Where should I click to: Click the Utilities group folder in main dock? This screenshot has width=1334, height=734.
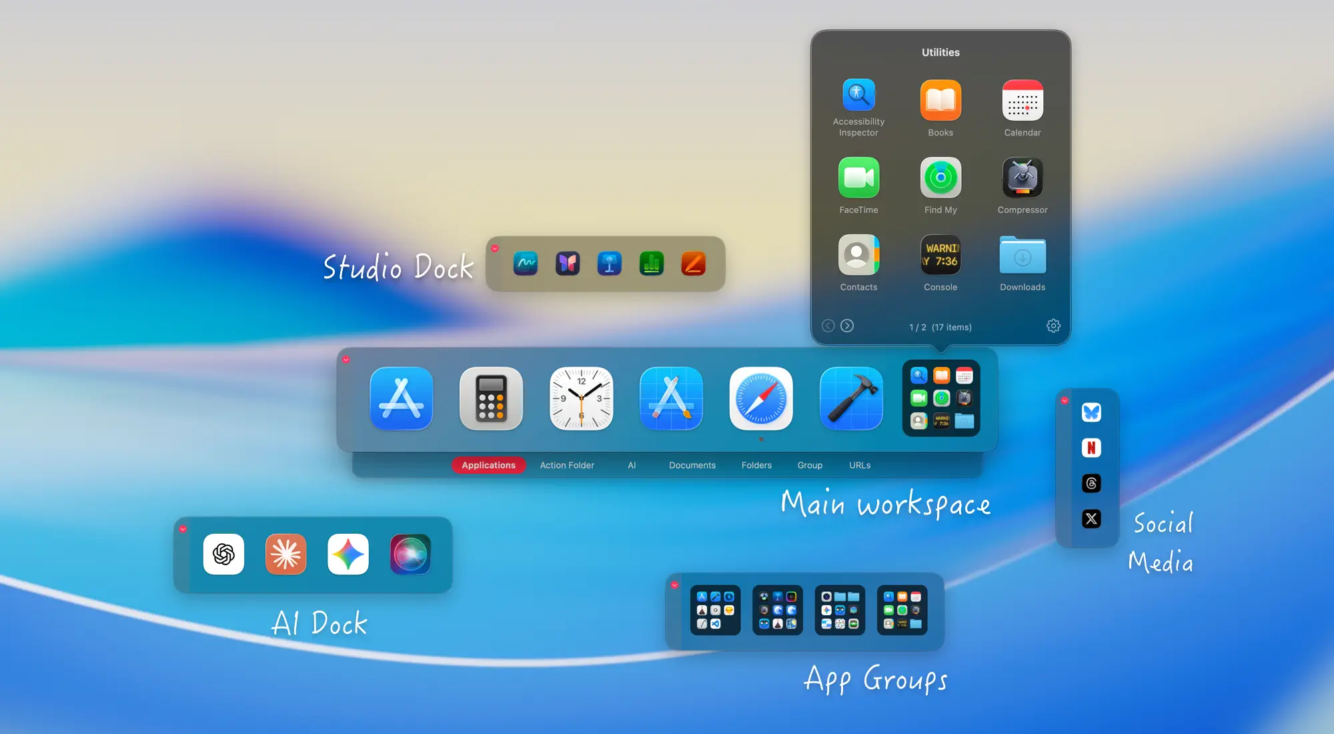coord(941,398)
